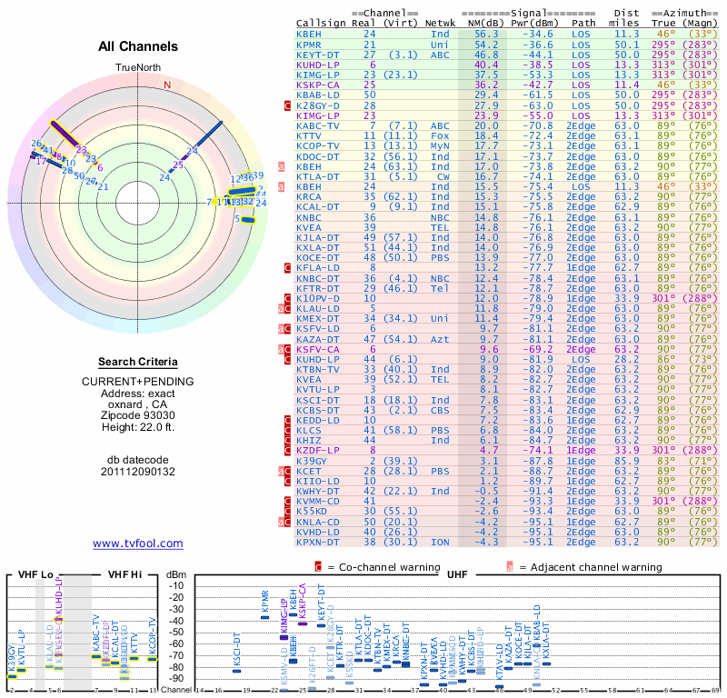
Task: Click the KEYT-DT bar in UHF chart
Action: pos(321,625)
